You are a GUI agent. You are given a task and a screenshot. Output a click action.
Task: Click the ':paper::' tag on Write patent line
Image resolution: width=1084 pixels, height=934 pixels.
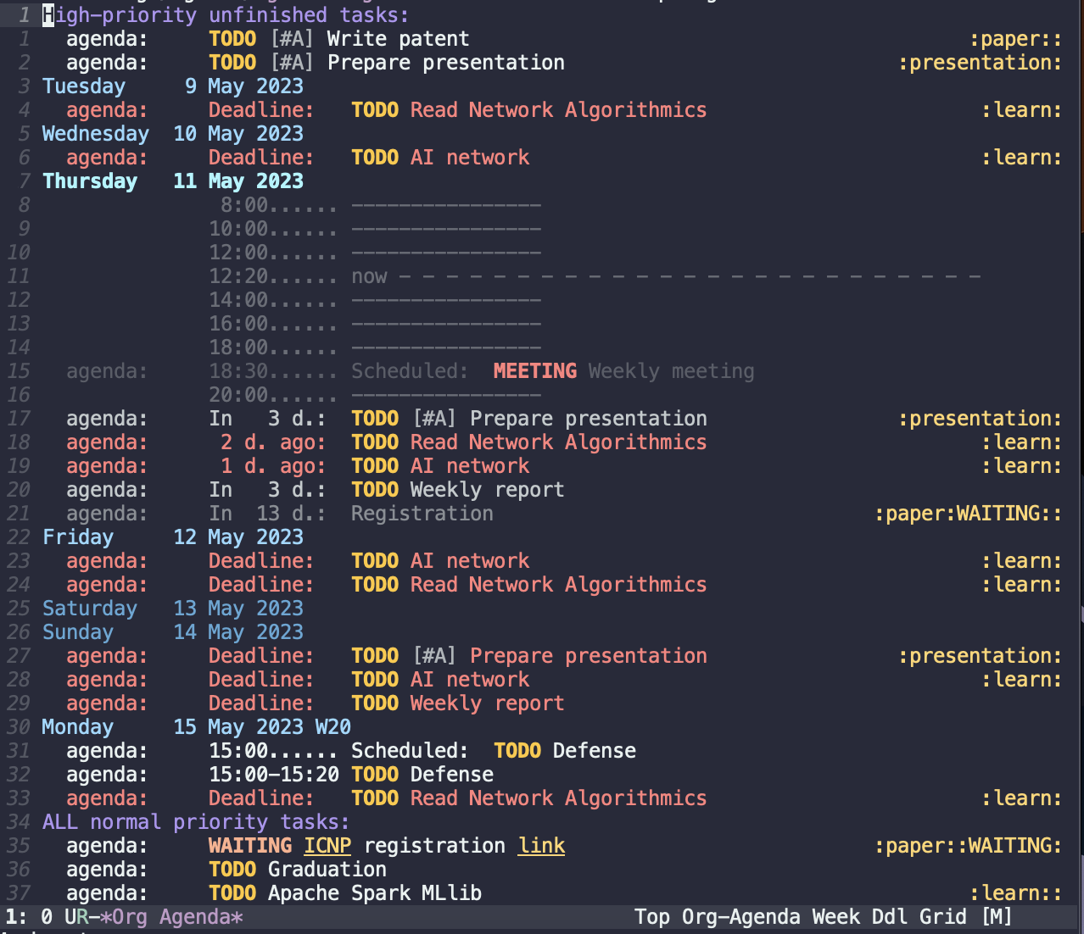(x=1016, y=39)
